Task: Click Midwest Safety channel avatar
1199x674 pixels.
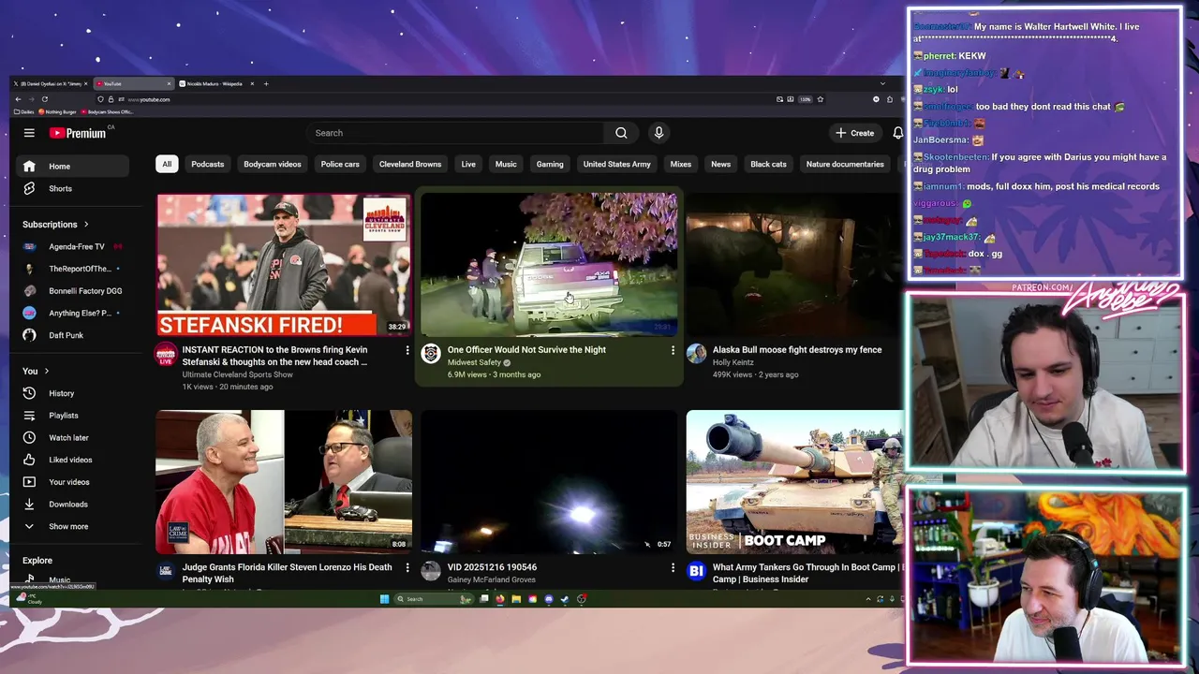Action: (x=431, y=354)
